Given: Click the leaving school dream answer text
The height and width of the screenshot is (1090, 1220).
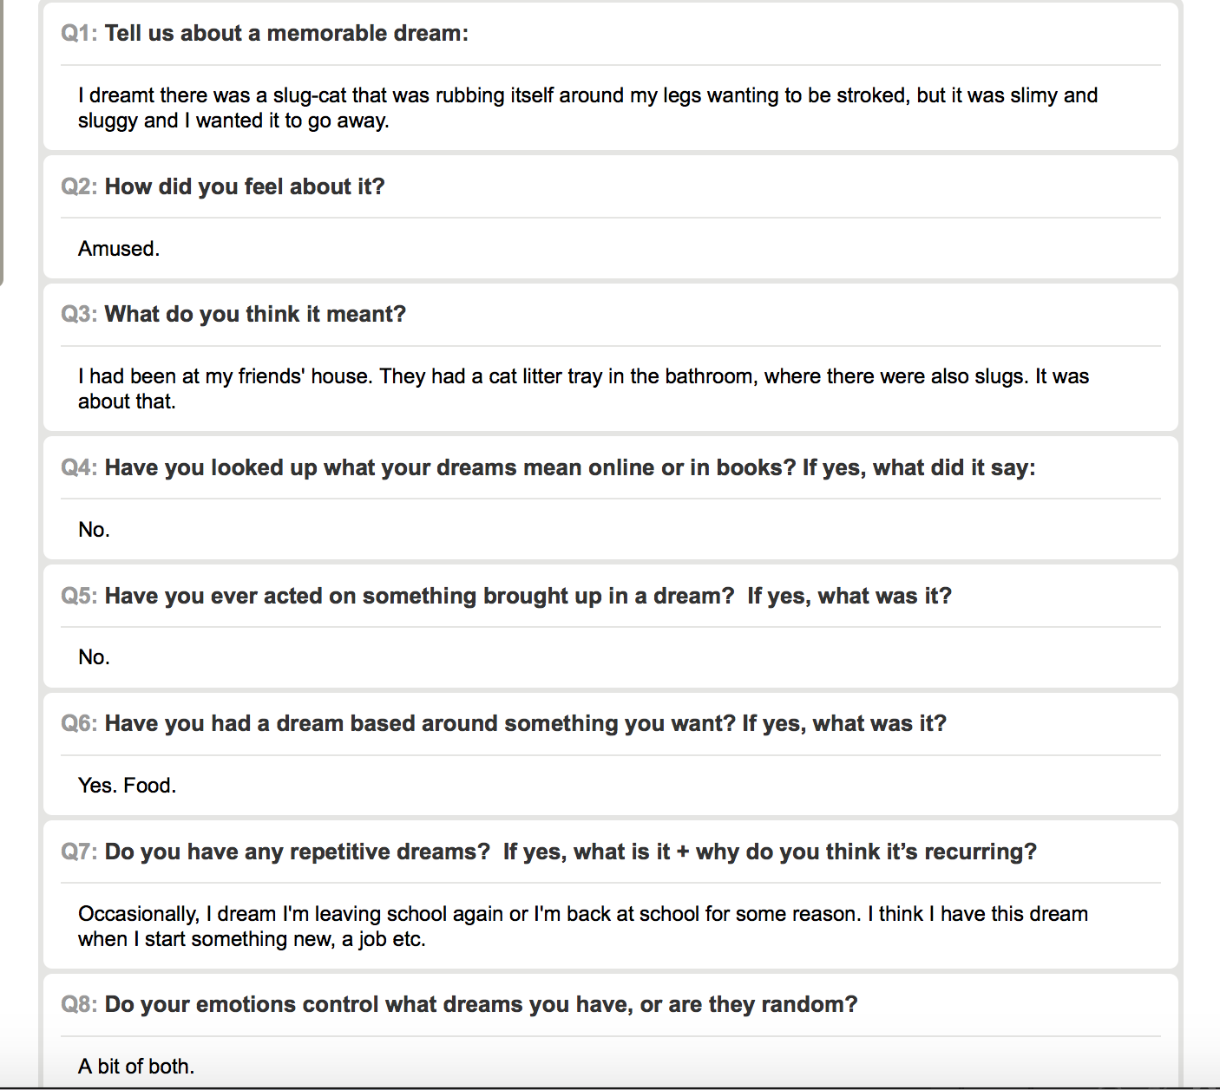Looking at the screenshot, I should click(x=582, y=926).
